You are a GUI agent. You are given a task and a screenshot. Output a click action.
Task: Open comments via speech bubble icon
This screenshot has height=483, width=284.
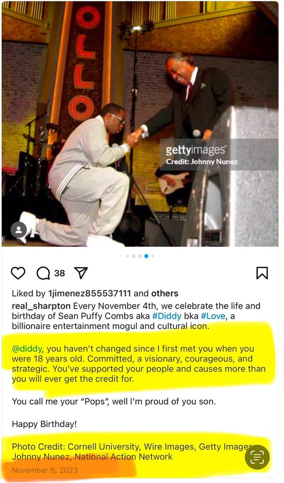point(43,273)
